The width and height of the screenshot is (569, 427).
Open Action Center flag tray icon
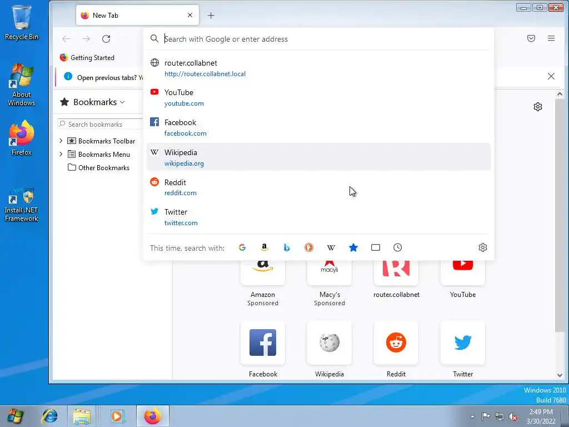486,416
